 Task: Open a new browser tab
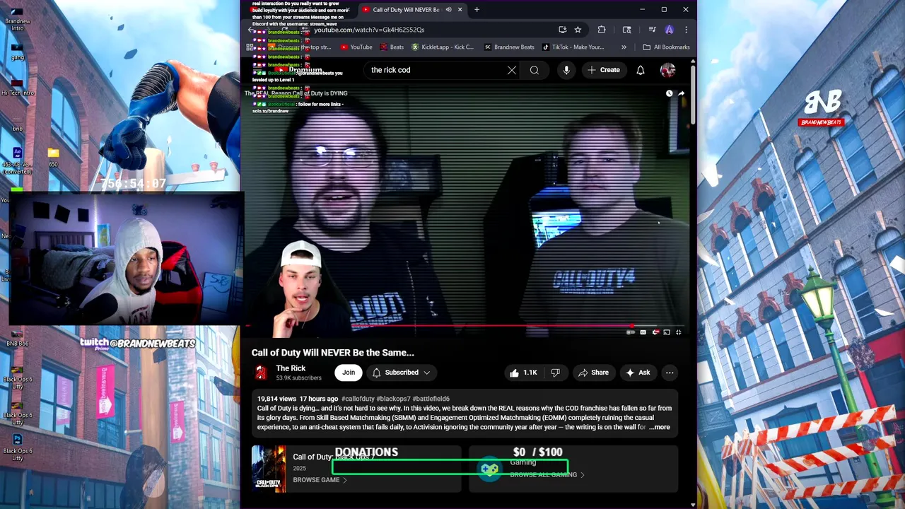click(x=477, y=10)
